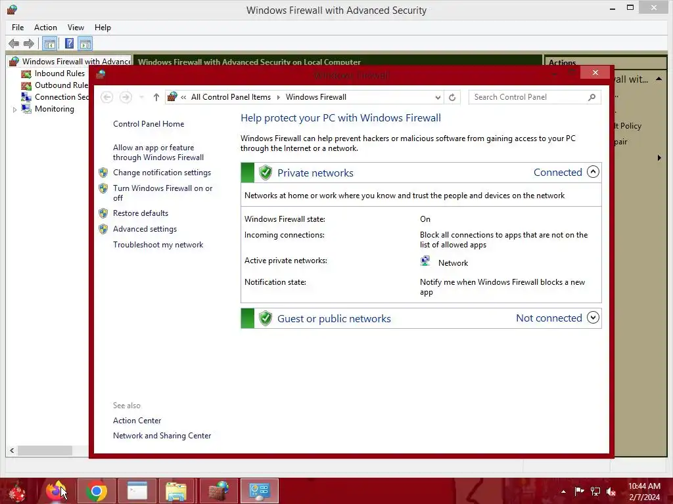Select Outbound Rules in the tree
Viewport: 673px width, 504px height.
tap(61, 85)
